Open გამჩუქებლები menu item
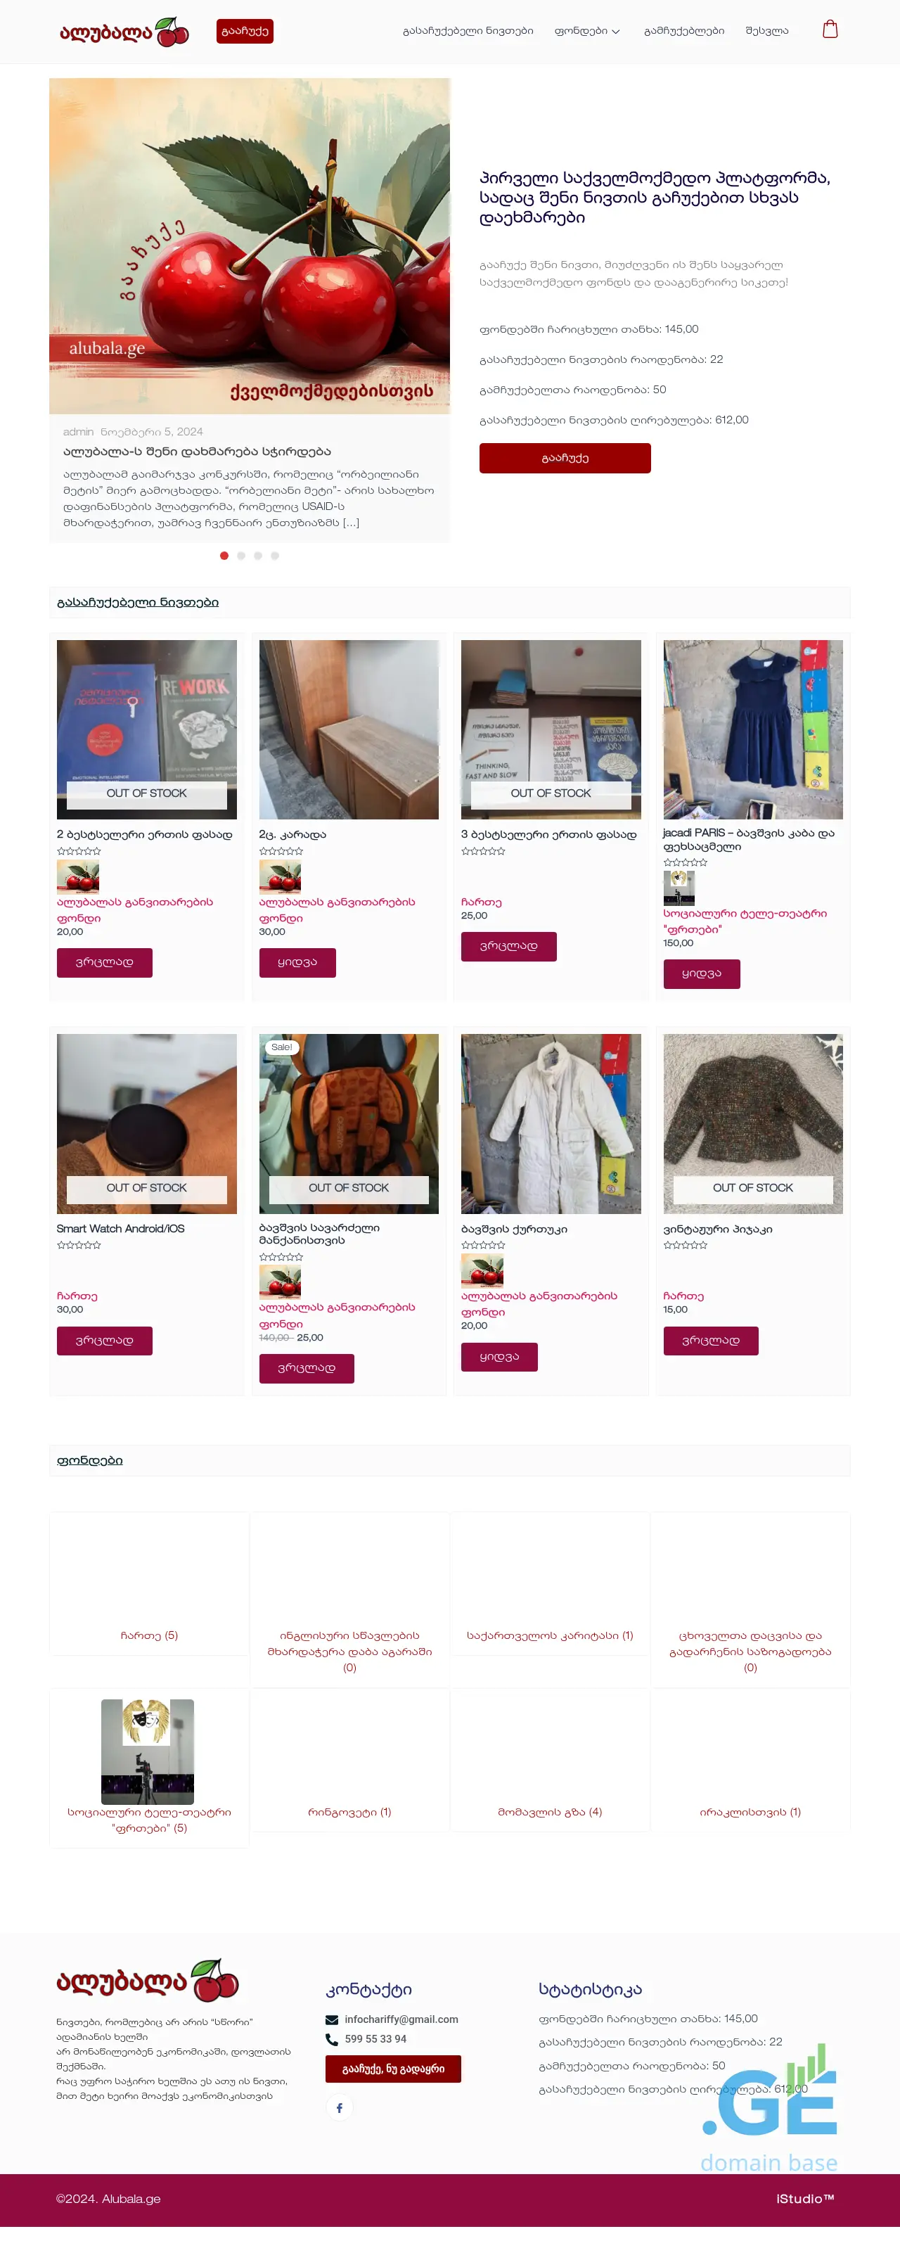Viewport: 900px width, 2248px height. pyautogui.click(x=683, y=30)
